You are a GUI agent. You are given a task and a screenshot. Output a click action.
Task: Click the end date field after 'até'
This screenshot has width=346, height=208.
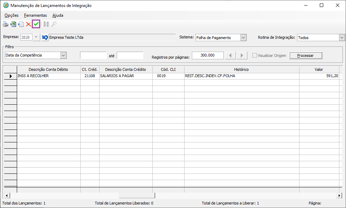[x=130, y=55]
